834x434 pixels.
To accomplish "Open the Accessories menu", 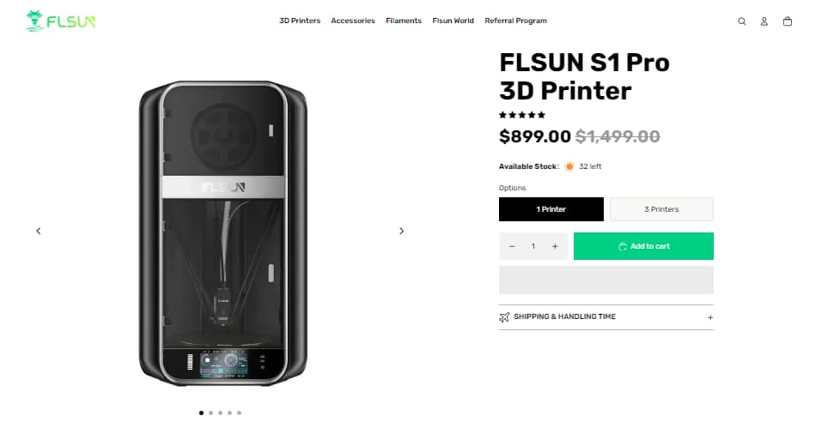I will [x=353, y=21].
